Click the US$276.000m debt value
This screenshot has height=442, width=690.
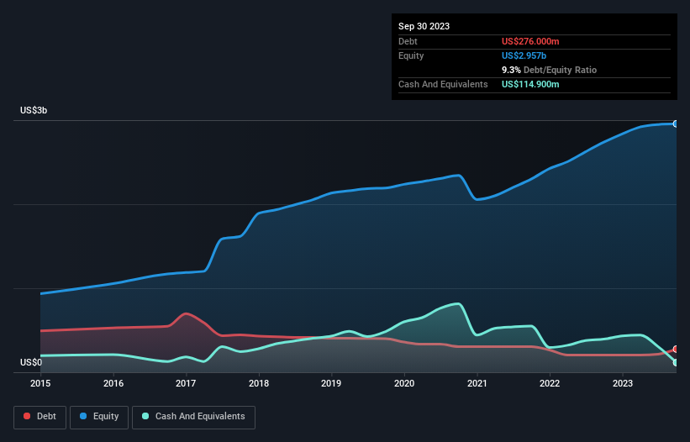530,41
